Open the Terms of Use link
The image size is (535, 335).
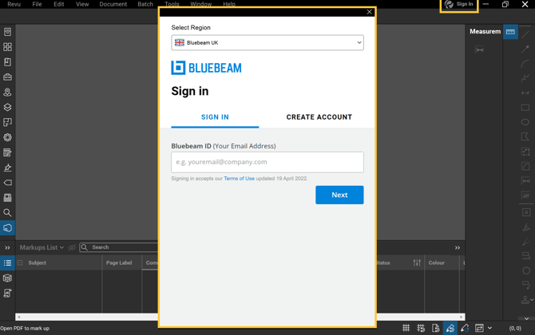click(x=239, y=179)
